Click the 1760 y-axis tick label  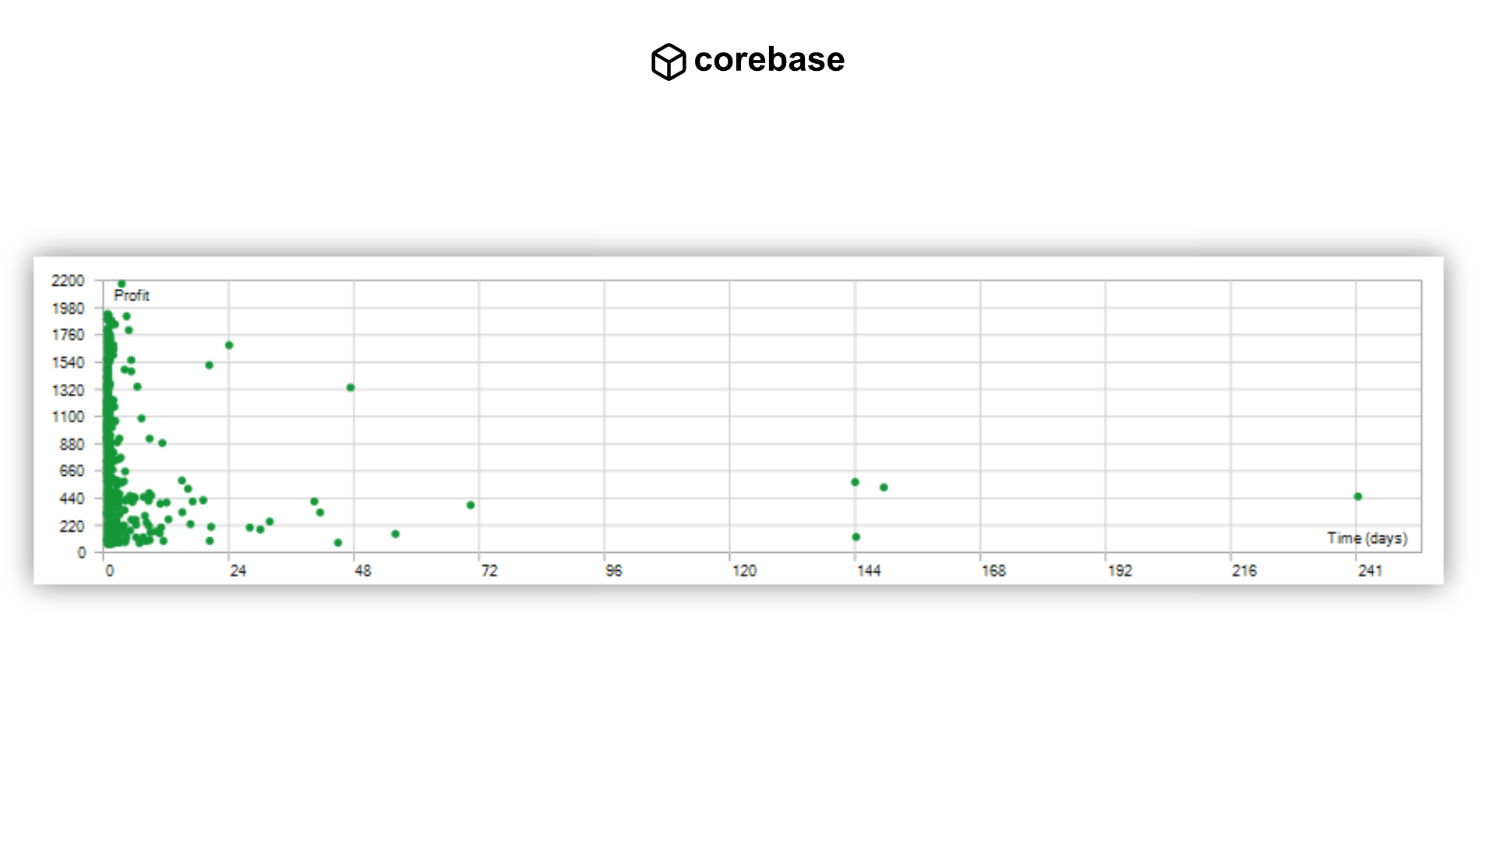(x=68, y=335)
